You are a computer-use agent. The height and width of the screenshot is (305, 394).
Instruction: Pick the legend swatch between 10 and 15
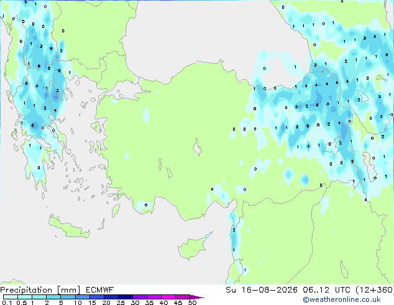pos(82,297)
